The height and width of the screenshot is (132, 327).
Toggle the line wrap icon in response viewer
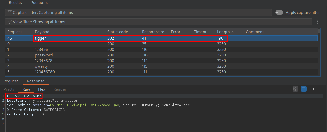coord(304,89)
